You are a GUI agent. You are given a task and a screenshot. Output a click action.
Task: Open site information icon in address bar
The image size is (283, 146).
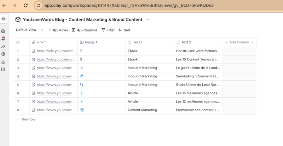click(39, 5)
